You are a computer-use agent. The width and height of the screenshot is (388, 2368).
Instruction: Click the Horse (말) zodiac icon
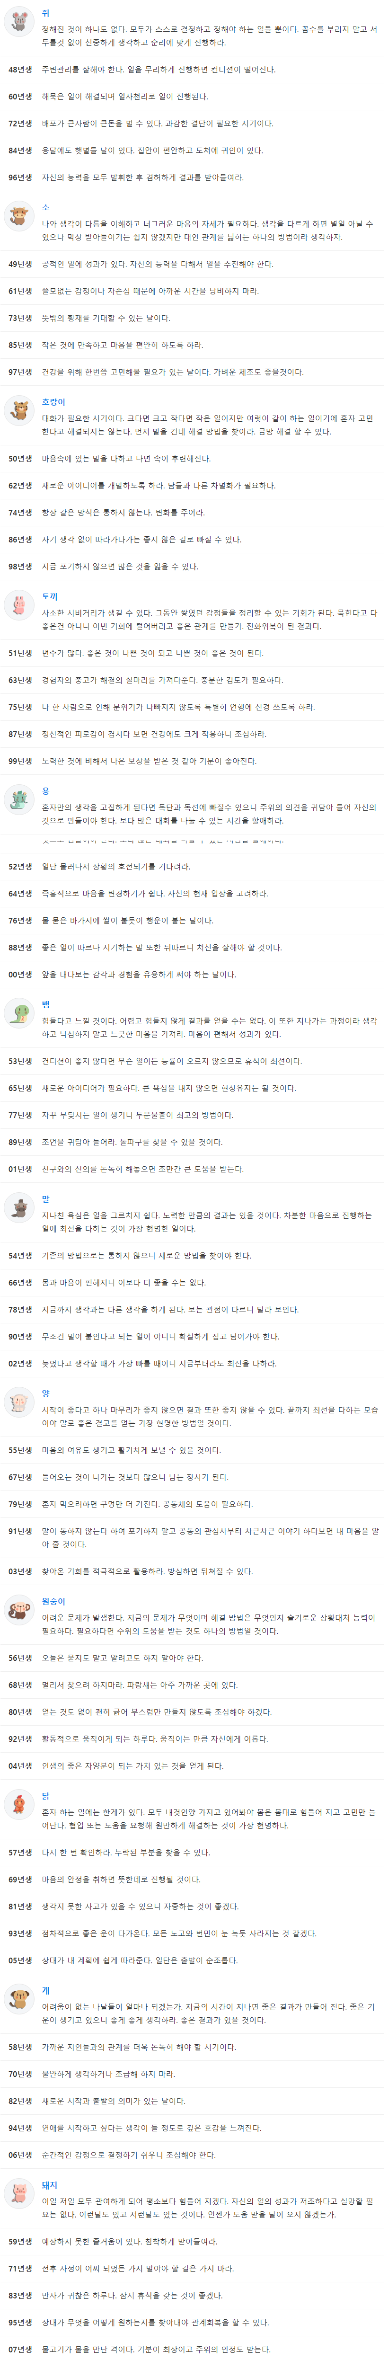[18, 1208]
